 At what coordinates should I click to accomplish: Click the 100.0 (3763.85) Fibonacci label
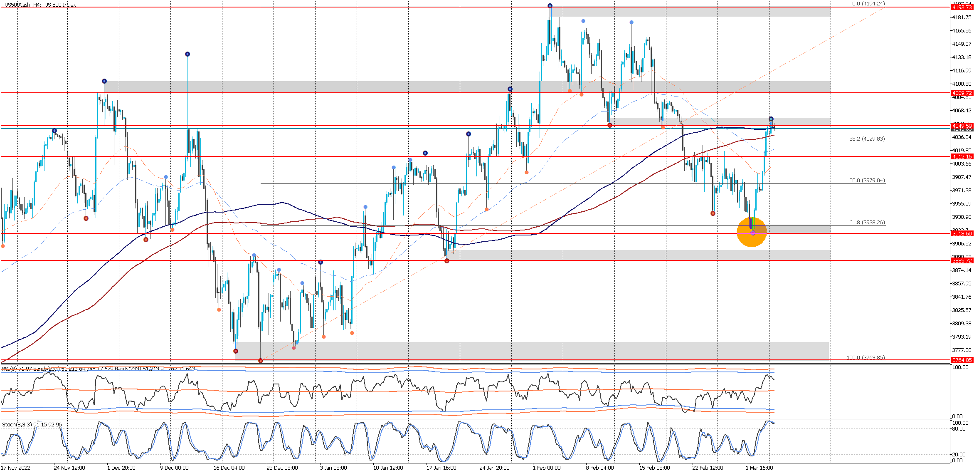coord(866,358)
